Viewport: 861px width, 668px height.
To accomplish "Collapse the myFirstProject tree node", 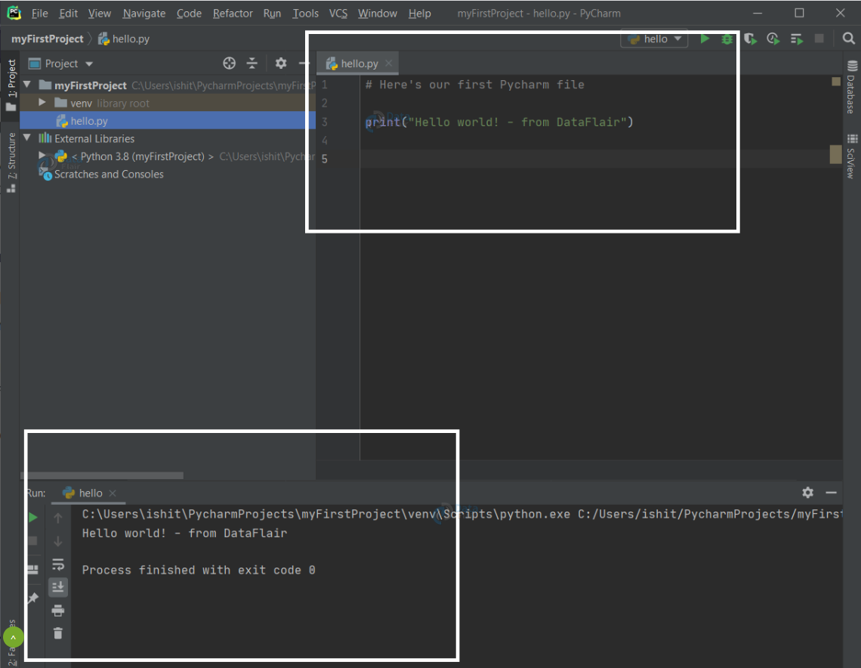I will coord(27,85).
